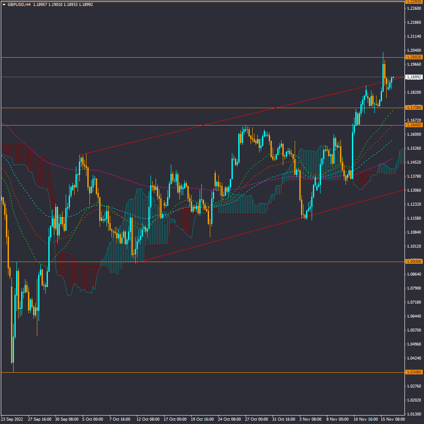The height and width of the screenshot is (424, 424).
Task: Click the OHLC values in chart header
Action: [63, 4]
